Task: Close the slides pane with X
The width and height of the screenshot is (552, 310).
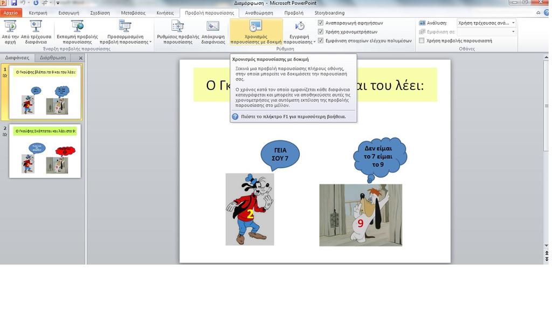Action: [81, 58]
